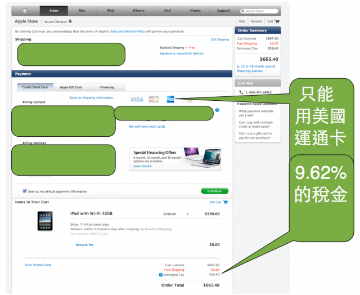
Task: Click the Order Total $665.40 at bottom
Action: pyautogui.click(x=211, y=285)
